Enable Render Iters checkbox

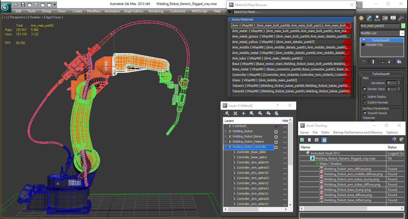[x=364, y=89]
